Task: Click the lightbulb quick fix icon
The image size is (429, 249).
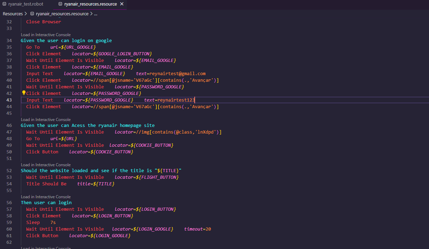Action: tap(23, 93)
